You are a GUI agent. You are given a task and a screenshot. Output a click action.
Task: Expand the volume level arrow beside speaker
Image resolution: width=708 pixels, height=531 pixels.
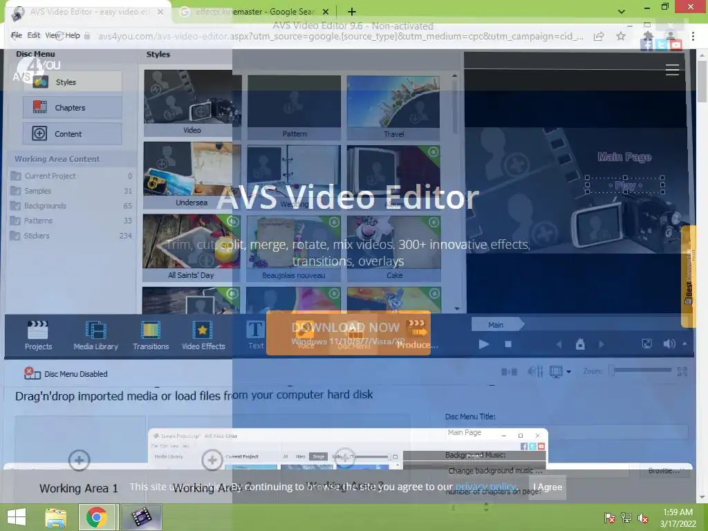pos(685,344)
